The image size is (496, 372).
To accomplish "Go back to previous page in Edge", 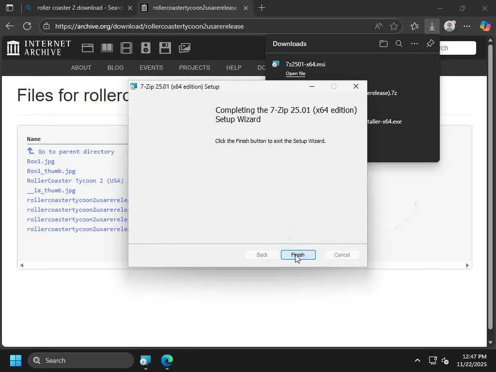I will 10,26.
